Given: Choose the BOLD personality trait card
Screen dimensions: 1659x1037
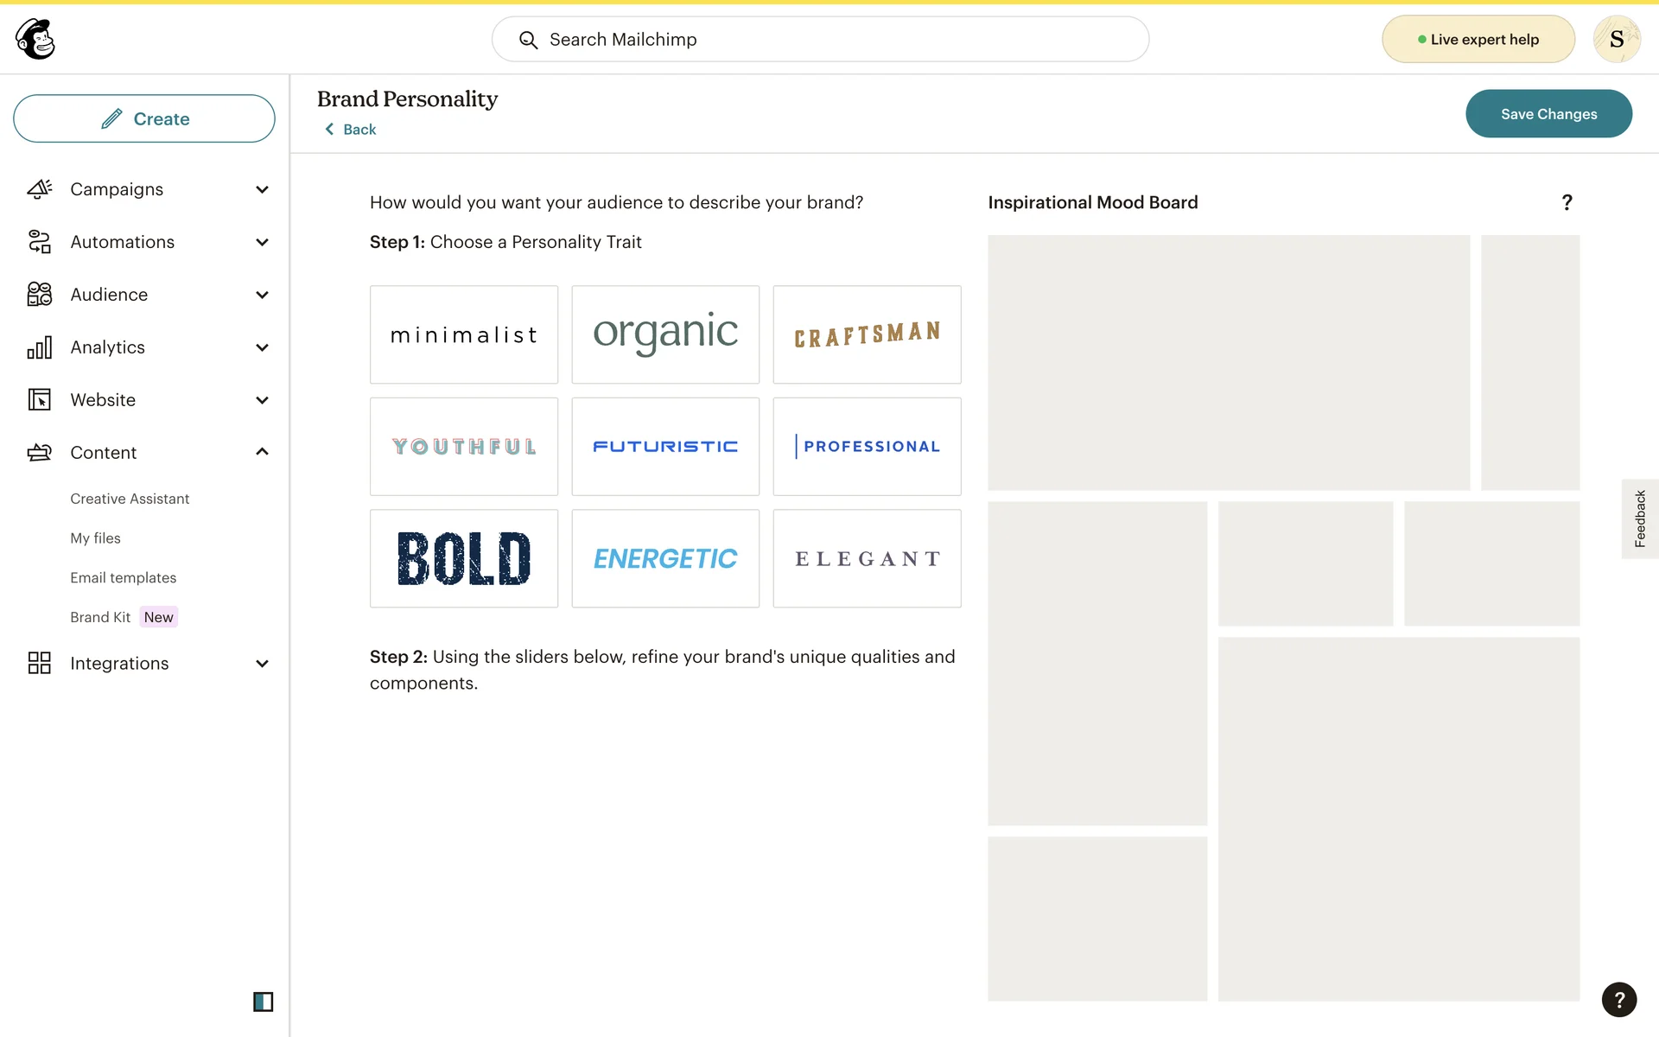Looking at the screenshot, I should pos(464,558).
